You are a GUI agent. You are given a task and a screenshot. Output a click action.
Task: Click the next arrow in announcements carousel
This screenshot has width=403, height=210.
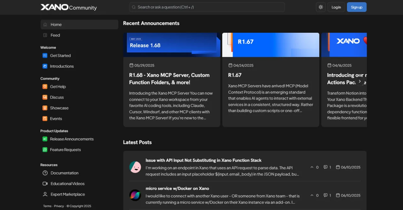coord(360,81)
